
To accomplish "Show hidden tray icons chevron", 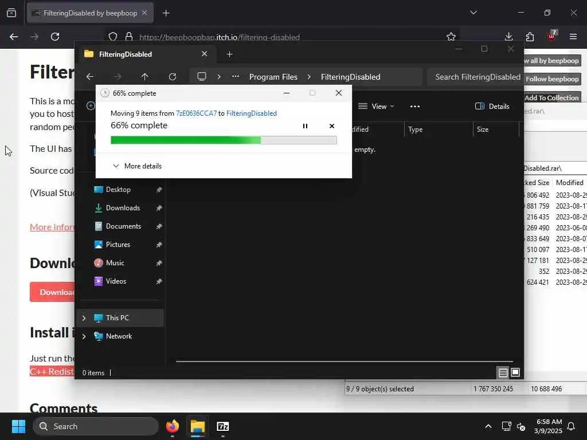I will 488,426.
